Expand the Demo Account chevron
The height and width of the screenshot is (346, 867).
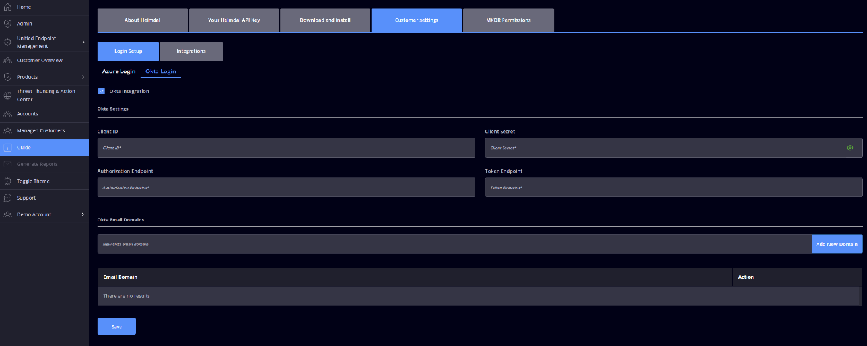(x=83, y=214)
